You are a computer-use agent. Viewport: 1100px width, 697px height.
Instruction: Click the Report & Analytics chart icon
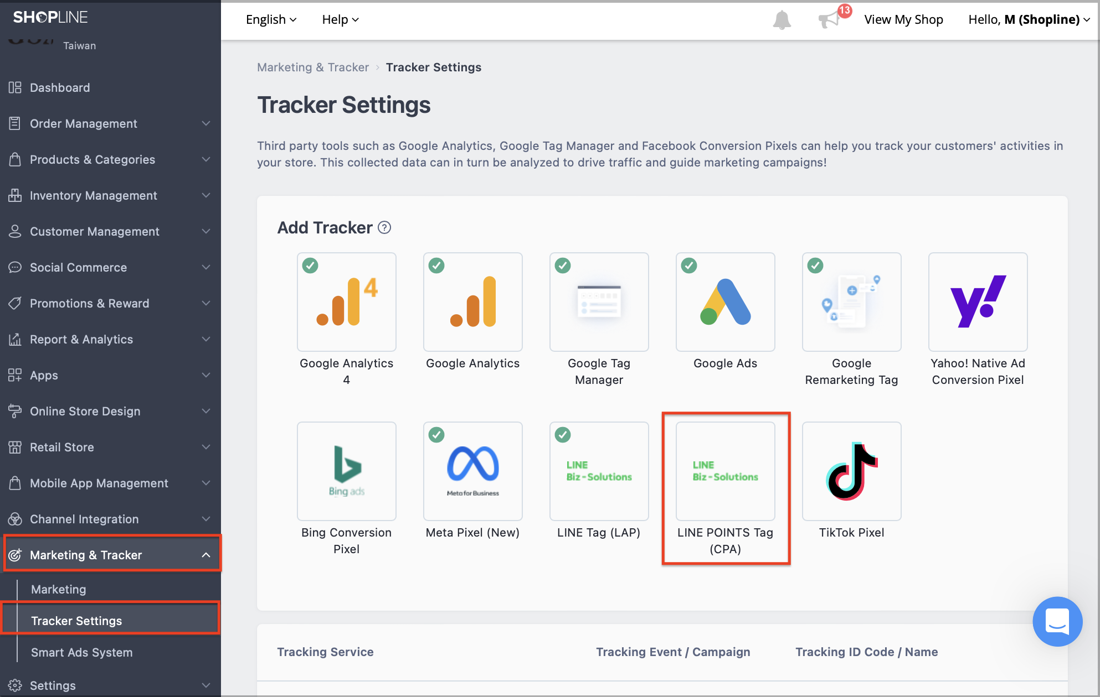click(15, 339)
